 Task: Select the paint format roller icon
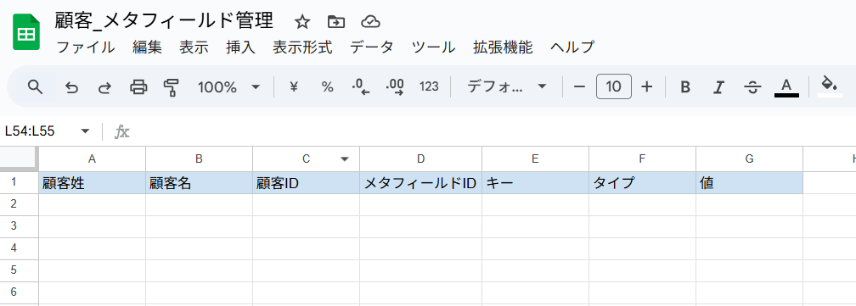[172, 87]
